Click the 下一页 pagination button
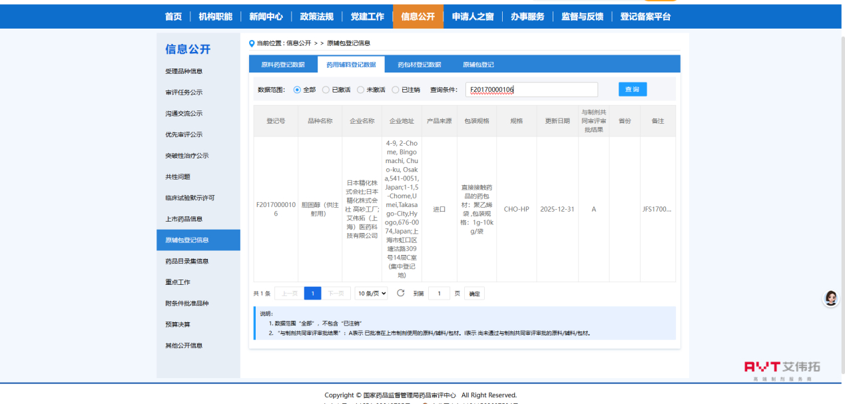845x404 pixels. pyautogui.click(x=336, y=294)
